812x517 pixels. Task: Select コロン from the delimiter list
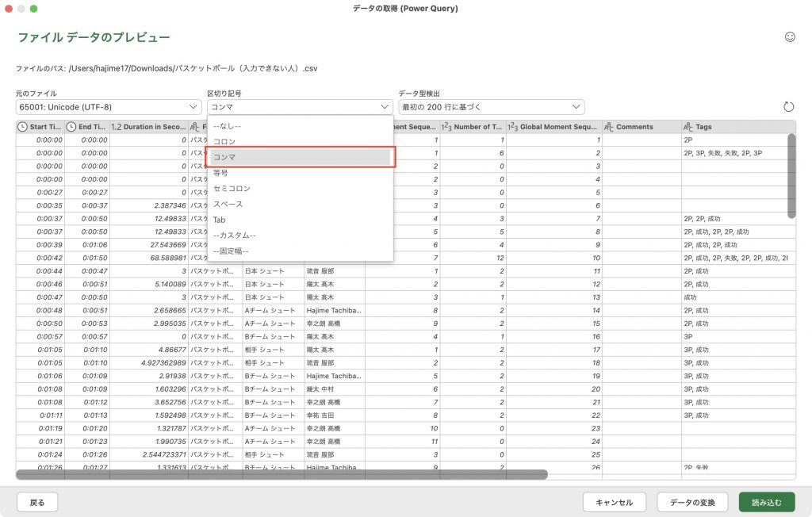point(224,141)
